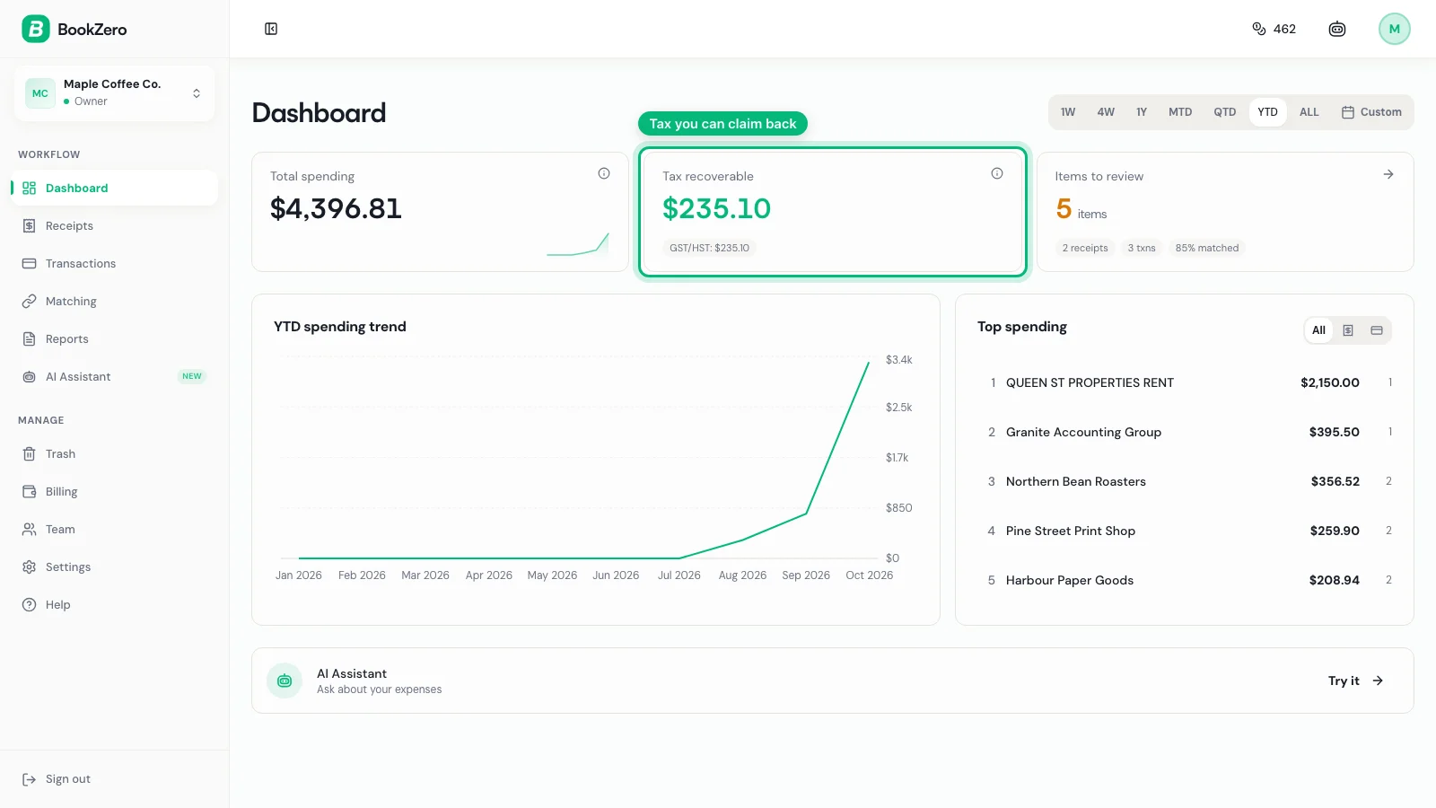Viewport: 1436px width, 808px height.
Task: Open the Maple Coffee Co. workspace switcher
Action: [x=114, y=92]
